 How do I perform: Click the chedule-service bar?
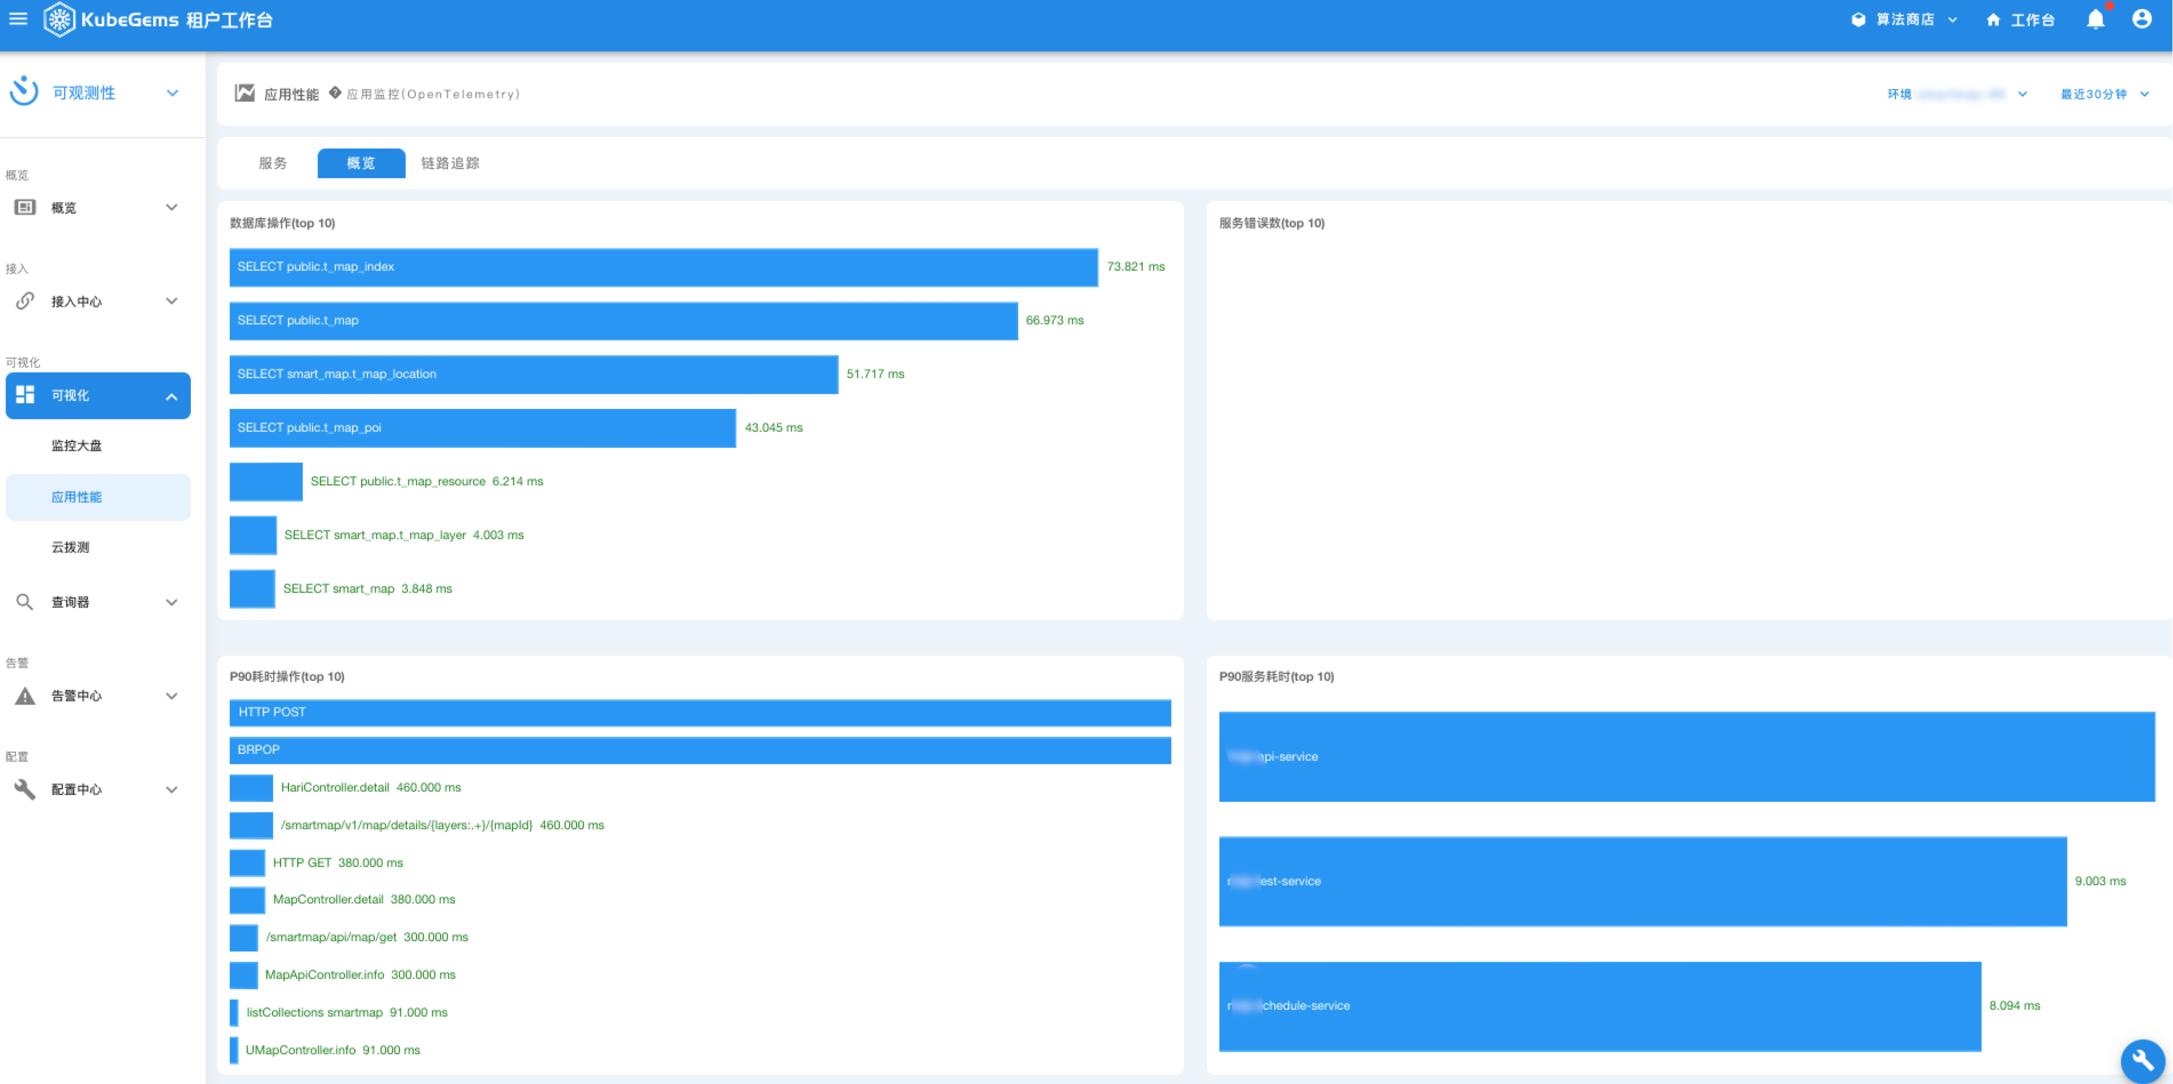point(1600,1006)
